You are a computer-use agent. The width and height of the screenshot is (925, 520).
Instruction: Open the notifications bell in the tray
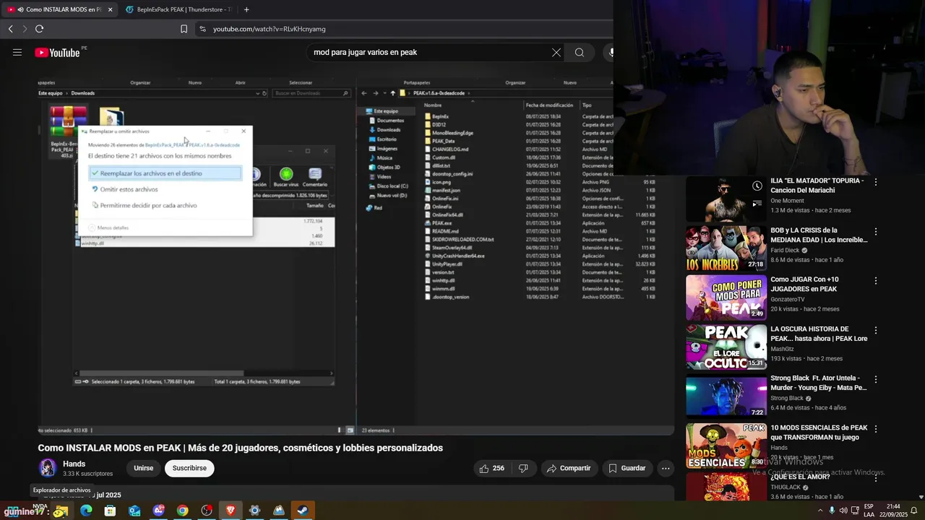point(913,511)
